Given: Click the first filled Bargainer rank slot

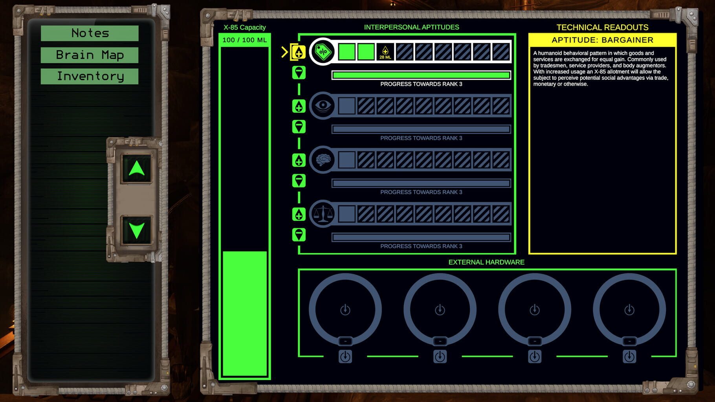Looking at the screenshot, I should pyautogui.click(x=346, y=52).
